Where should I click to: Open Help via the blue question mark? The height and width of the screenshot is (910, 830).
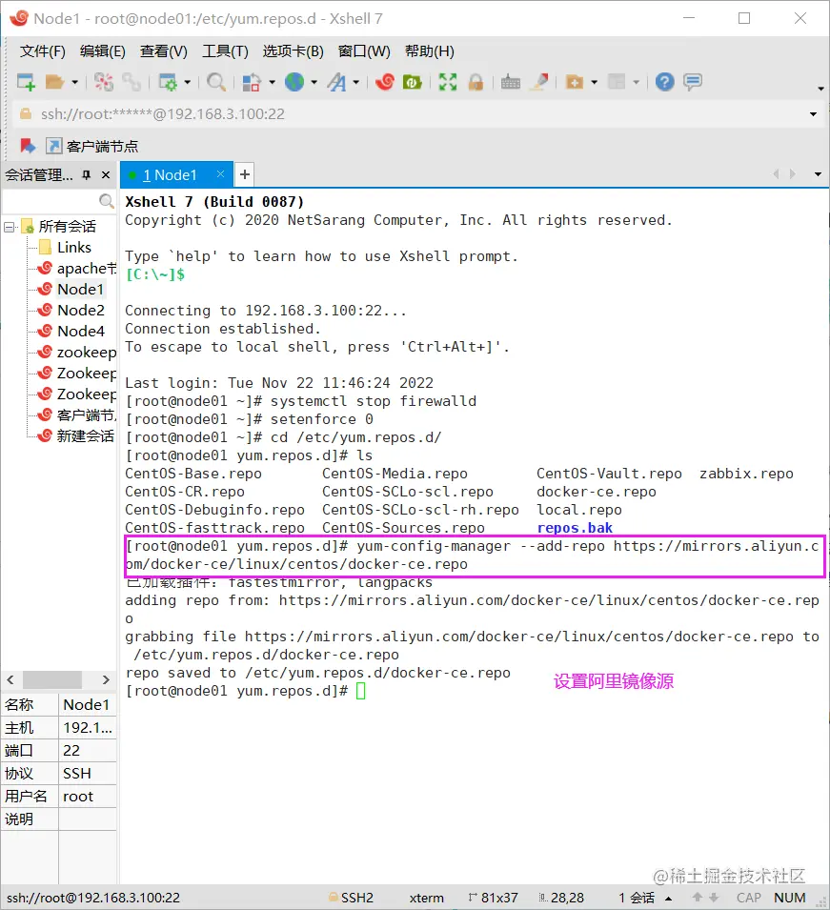(x=664, y=82)
